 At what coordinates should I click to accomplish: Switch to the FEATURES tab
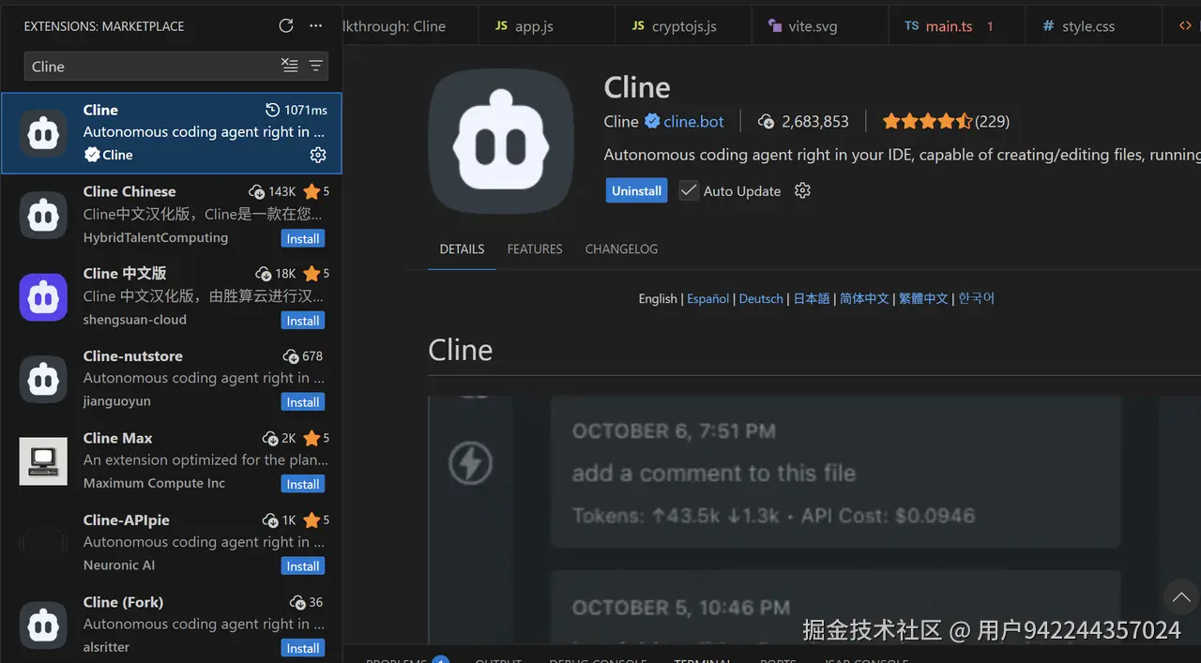click(535, 249)
